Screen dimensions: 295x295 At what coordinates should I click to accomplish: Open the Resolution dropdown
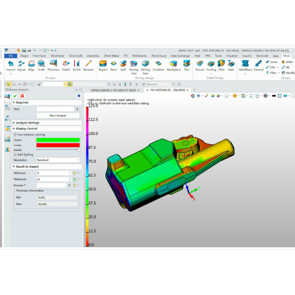(58, 160)
